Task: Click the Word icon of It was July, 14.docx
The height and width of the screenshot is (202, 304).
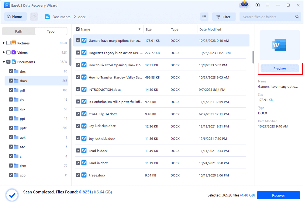Action: (84, 114)
